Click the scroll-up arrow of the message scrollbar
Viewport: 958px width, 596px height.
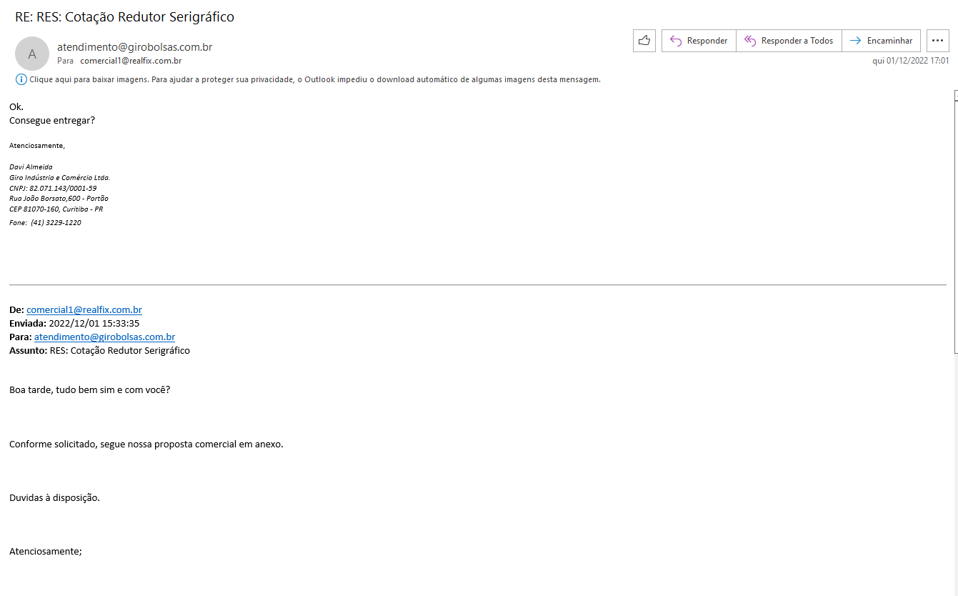pos(955,94)
